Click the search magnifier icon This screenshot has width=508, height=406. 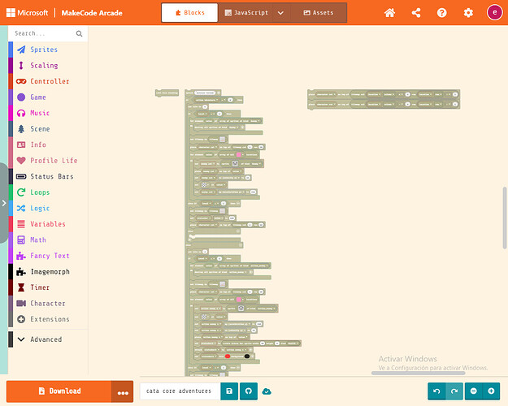click(x=79, y=33)
